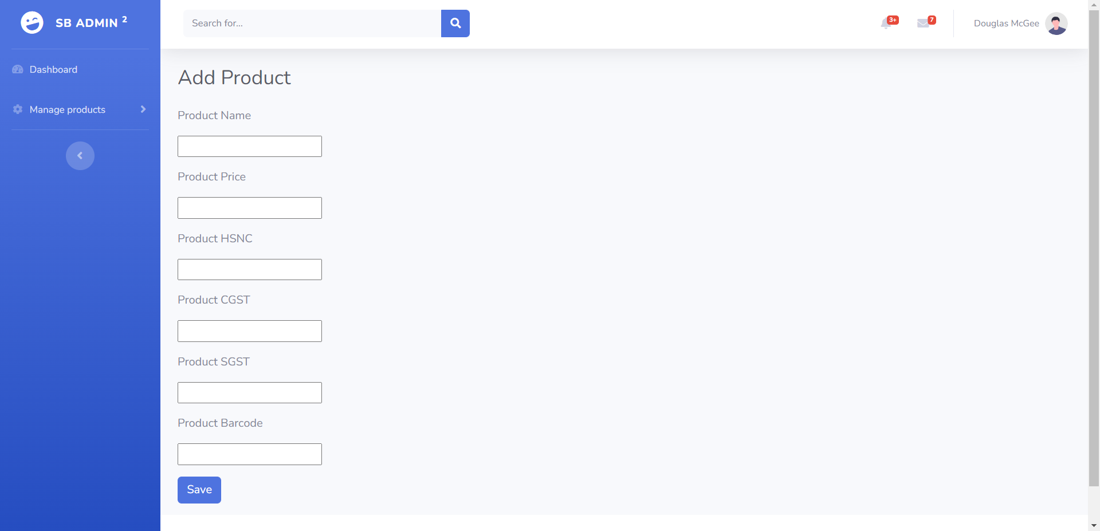Click the Dashboard tachometer icon
Screen dimensions: 1100x531
(x=17, y=69)
